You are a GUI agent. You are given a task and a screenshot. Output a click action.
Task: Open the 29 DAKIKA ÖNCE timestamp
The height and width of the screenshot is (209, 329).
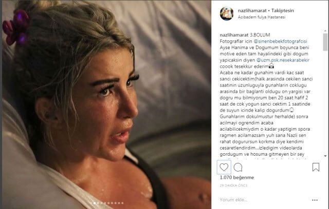click(x=233, y=185)
